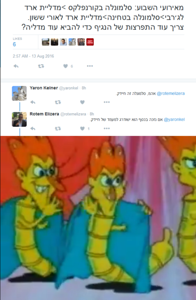Open Yaron Kelner's profile avatar

click(19, 93)
